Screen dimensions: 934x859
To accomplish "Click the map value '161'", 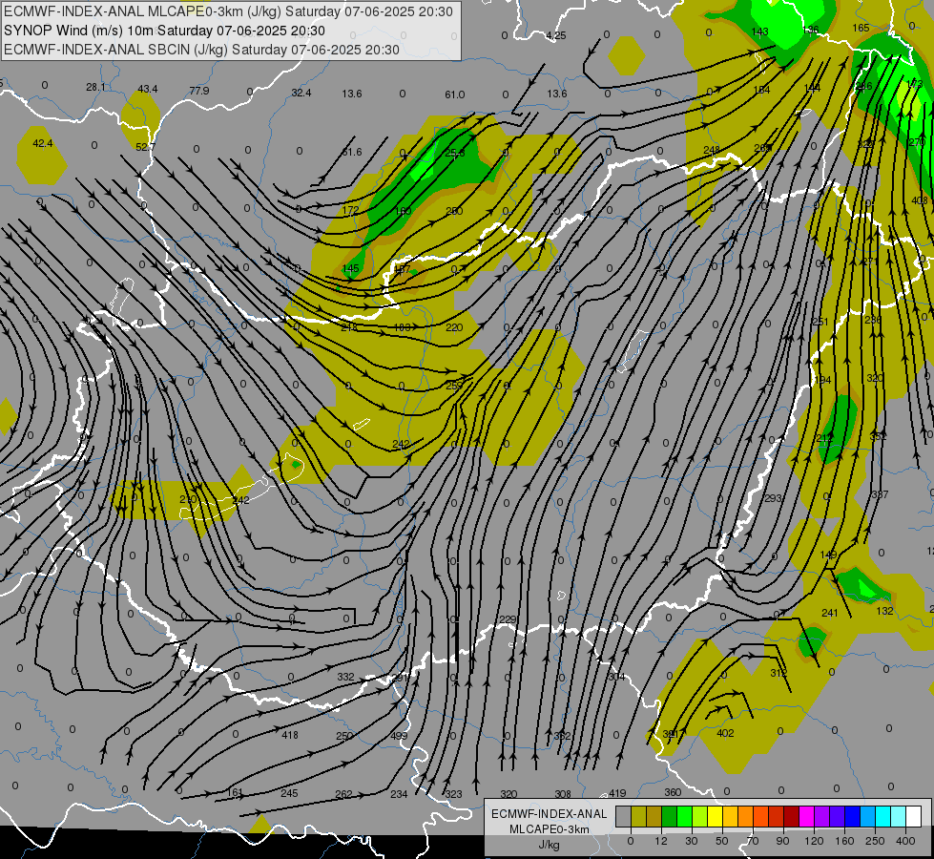I will click(236, 792).
